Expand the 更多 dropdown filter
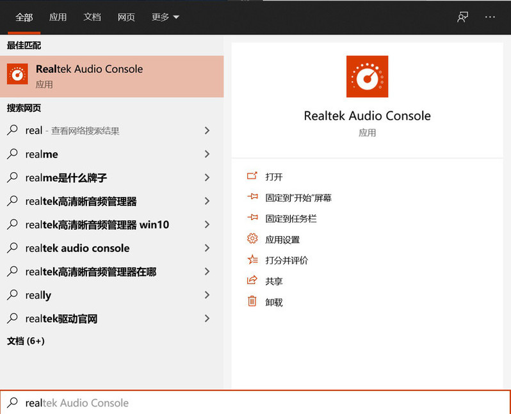The height and width of the screenshot is (414, 511). click(x=165, y=17)
